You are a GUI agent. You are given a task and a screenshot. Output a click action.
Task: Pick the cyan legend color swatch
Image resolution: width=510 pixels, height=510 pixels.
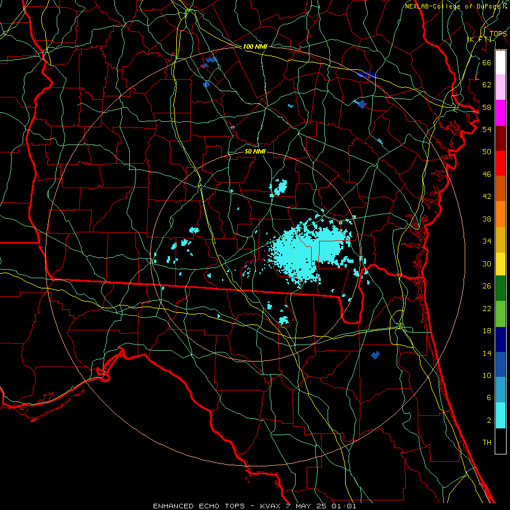(500, 415)
